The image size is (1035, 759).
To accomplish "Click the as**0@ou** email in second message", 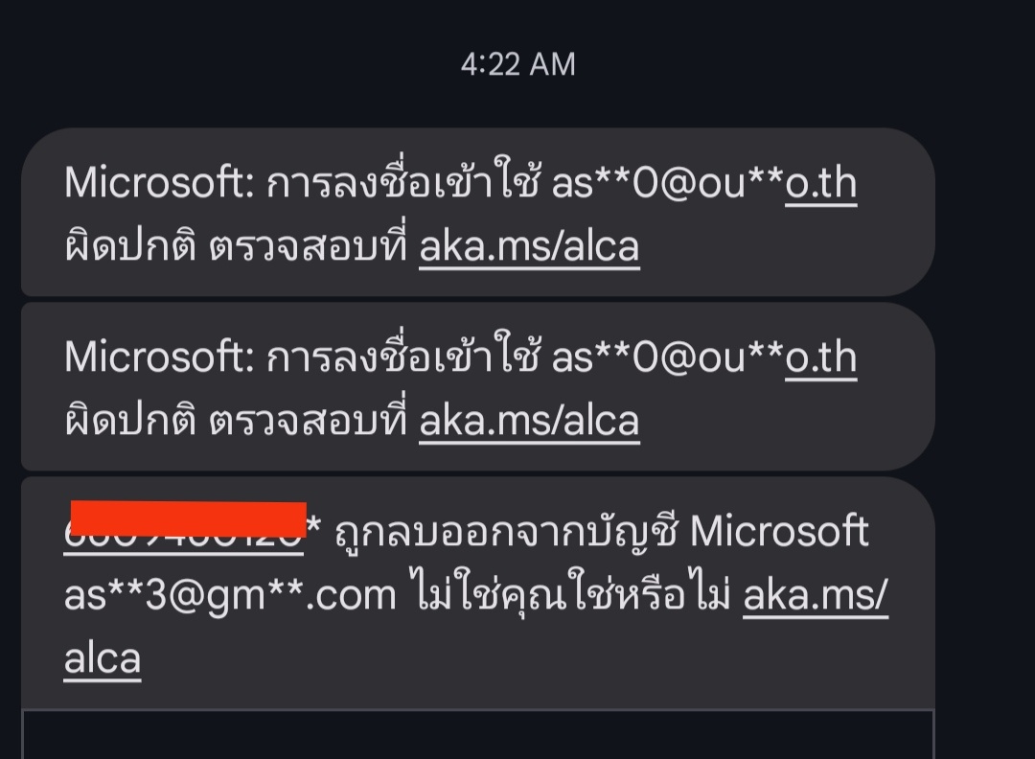I will tap(667, 357).
